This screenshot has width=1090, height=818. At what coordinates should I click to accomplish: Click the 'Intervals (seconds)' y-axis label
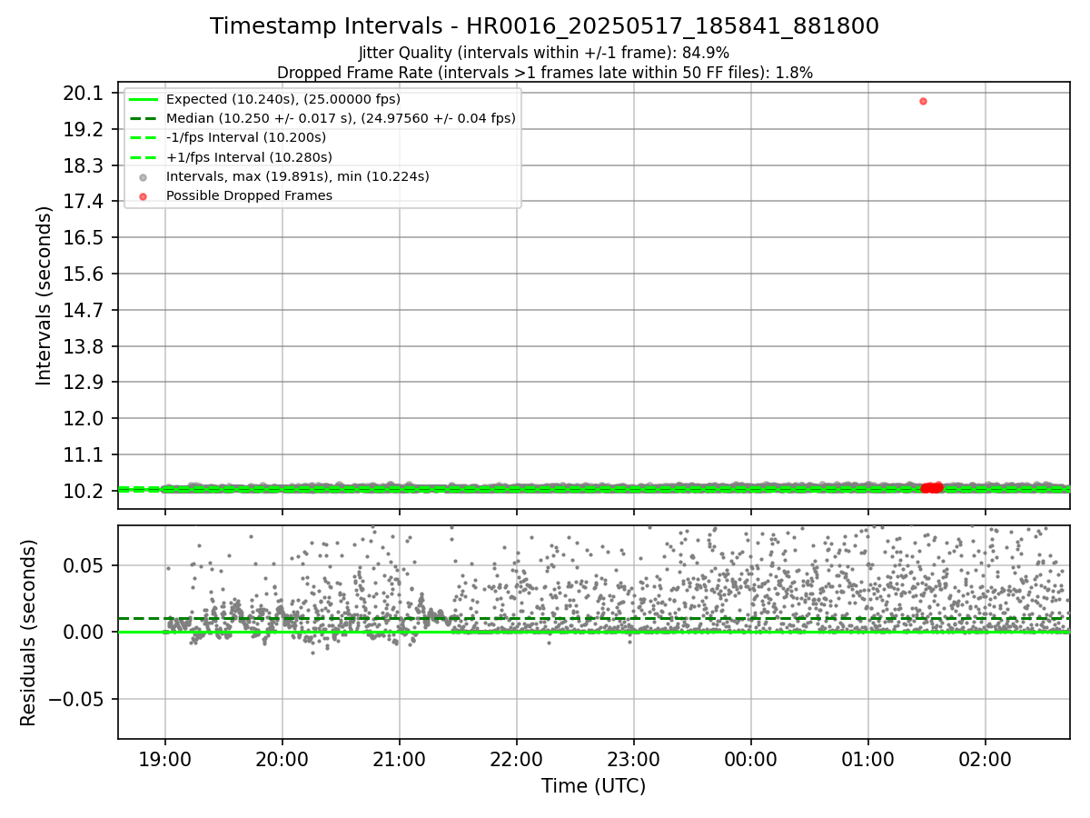[x=45, y=295]
